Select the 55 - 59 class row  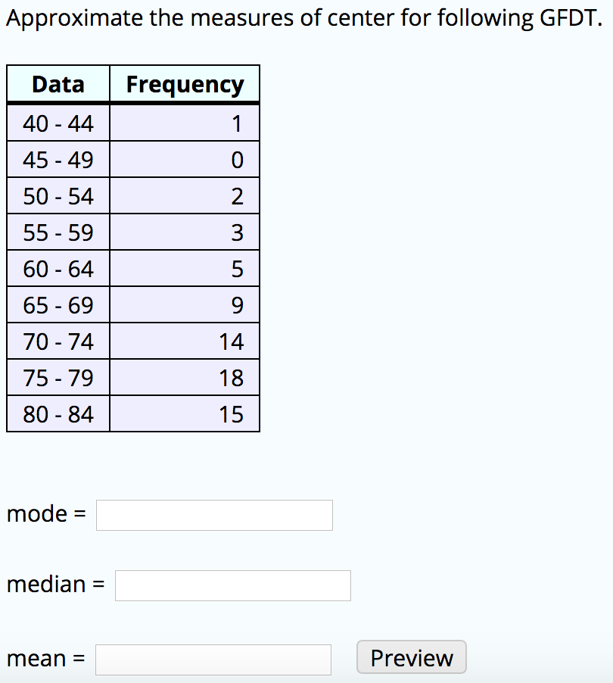click(58, 231)
